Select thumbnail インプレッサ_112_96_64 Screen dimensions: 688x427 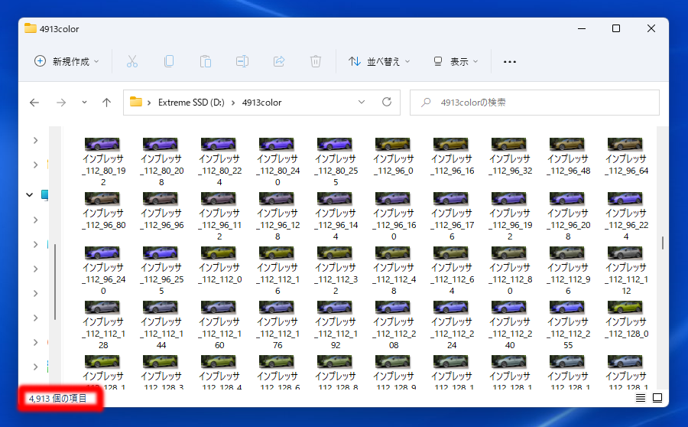625,144
